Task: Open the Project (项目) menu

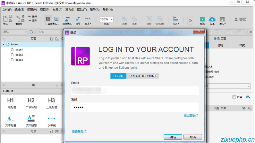Action: coord(45,10)
